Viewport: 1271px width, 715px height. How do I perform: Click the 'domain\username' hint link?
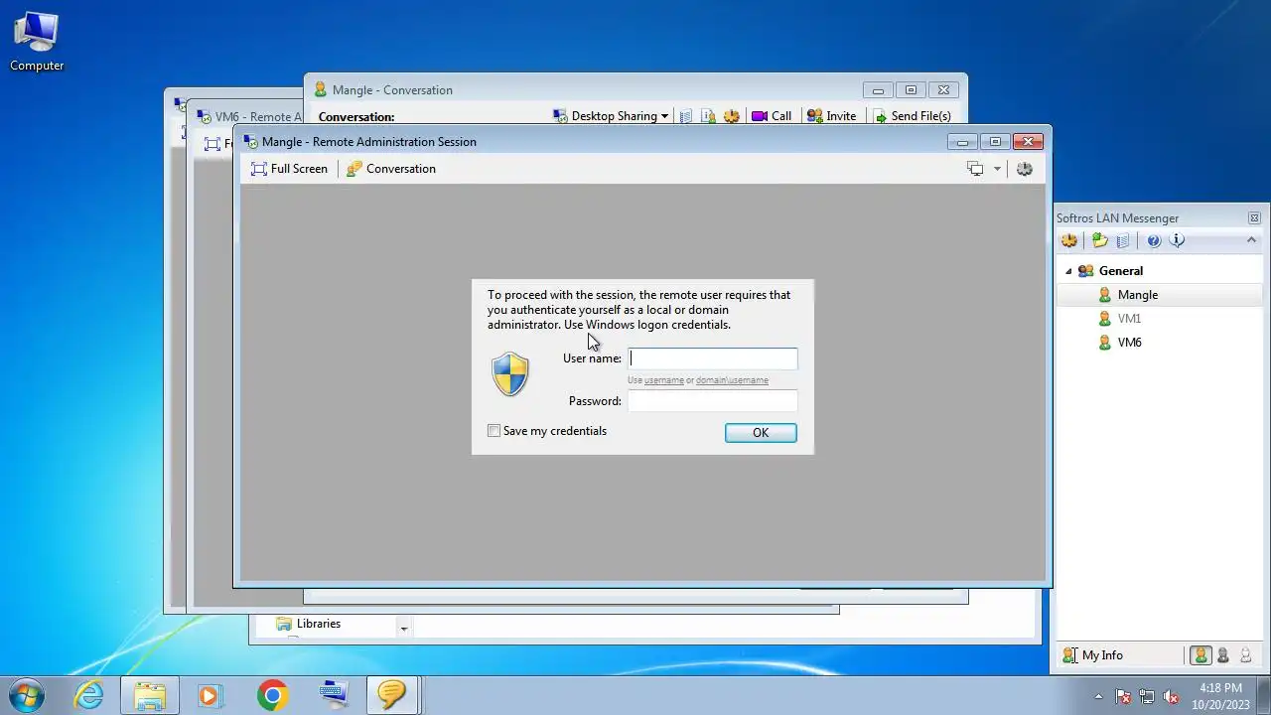[732, 380]
